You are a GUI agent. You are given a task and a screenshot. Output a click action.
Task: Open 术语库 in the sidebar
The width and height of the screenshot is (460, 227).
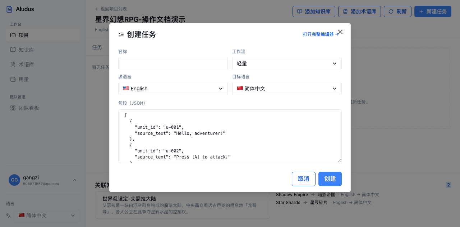[x=43, y=65]
